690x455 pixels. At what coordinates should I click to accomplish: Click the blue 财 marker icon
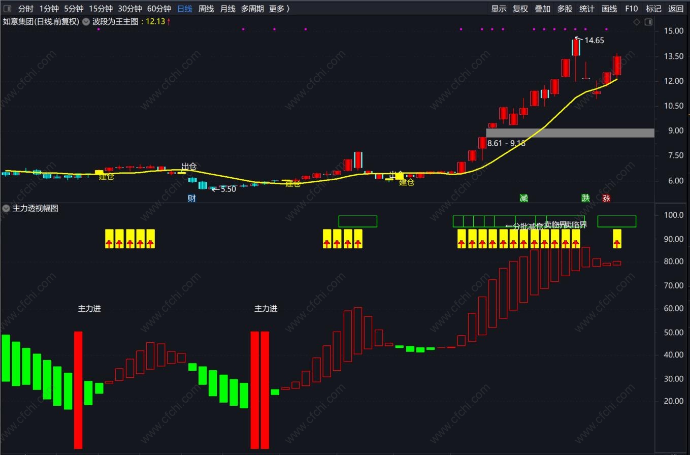191,198
